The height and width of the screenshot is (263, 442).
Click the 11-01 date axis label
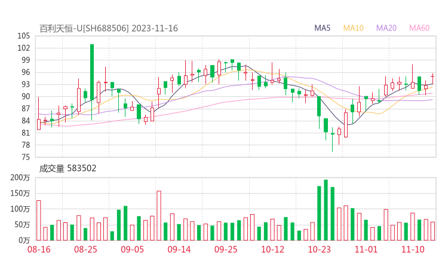366,249
